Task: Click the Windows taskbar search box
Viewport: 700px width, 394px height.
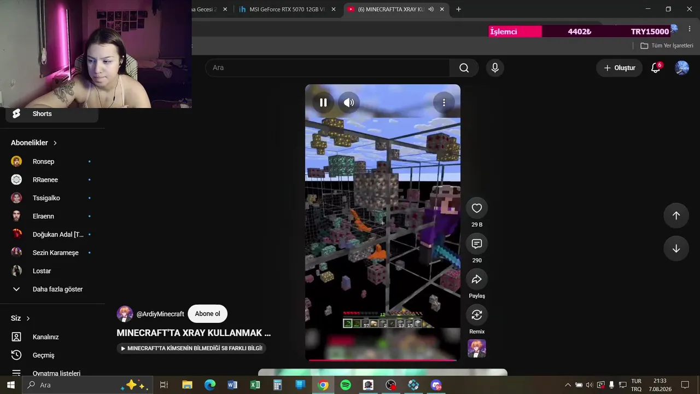Action: point(87,385)
